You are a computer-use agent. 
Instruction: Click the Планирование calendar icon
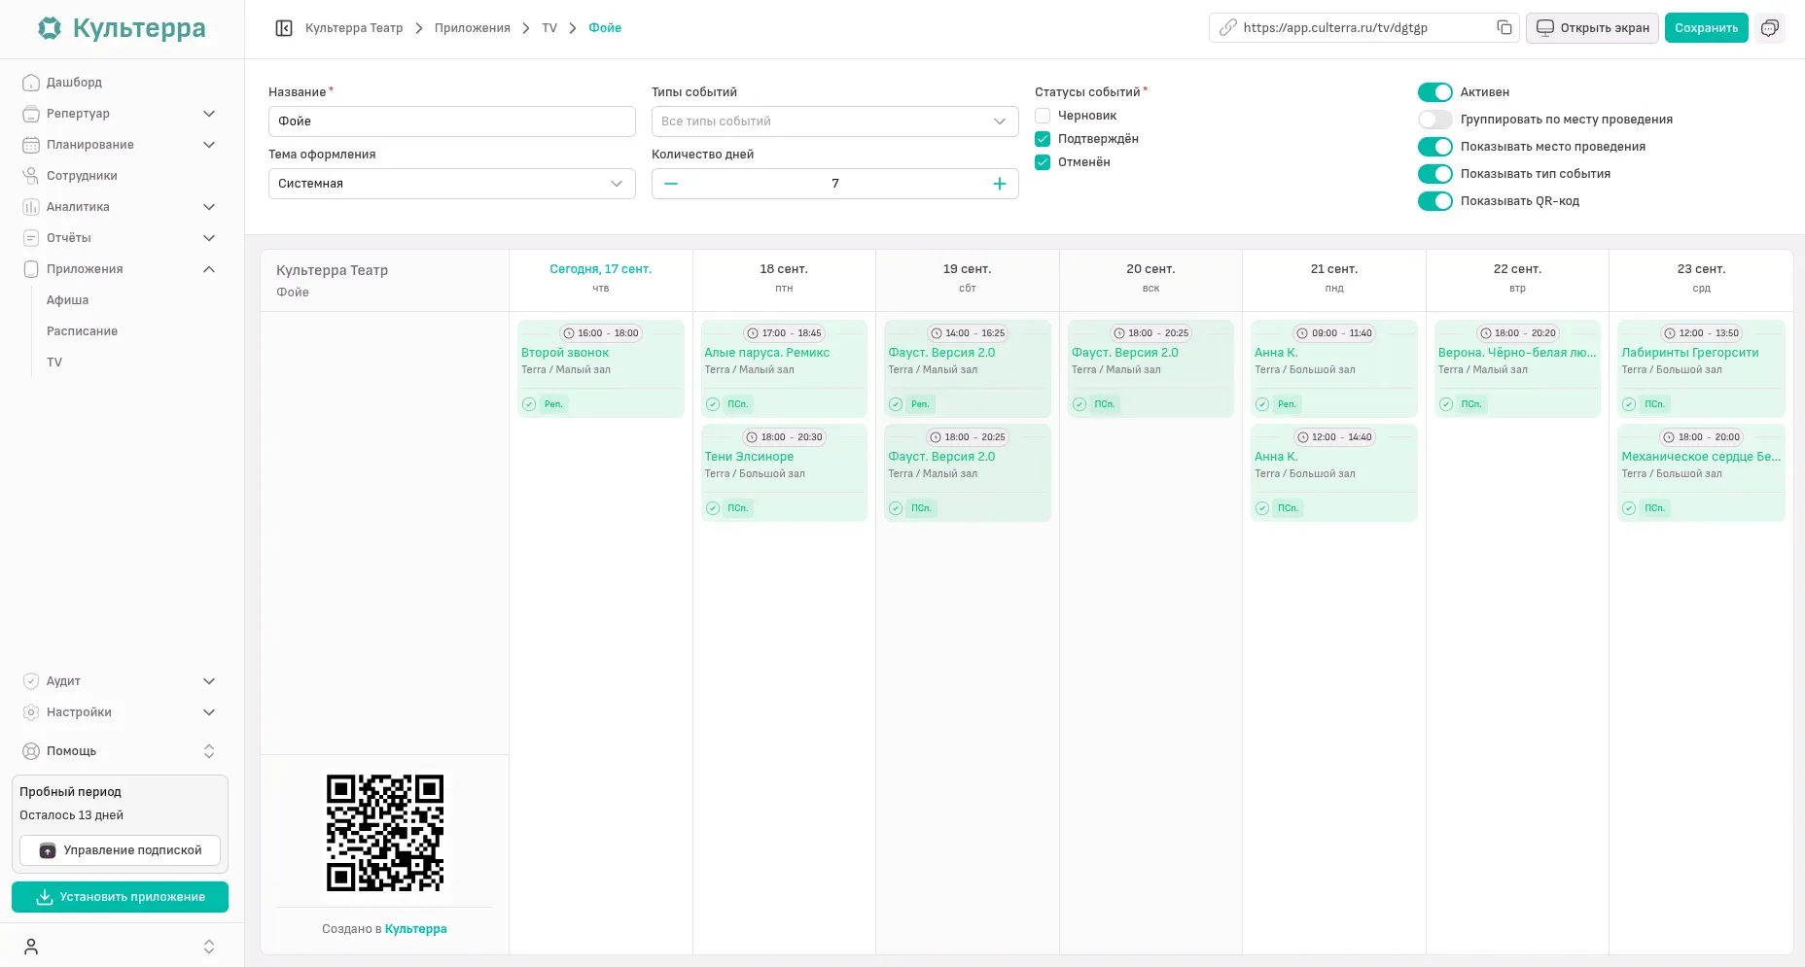click(31, 145)
